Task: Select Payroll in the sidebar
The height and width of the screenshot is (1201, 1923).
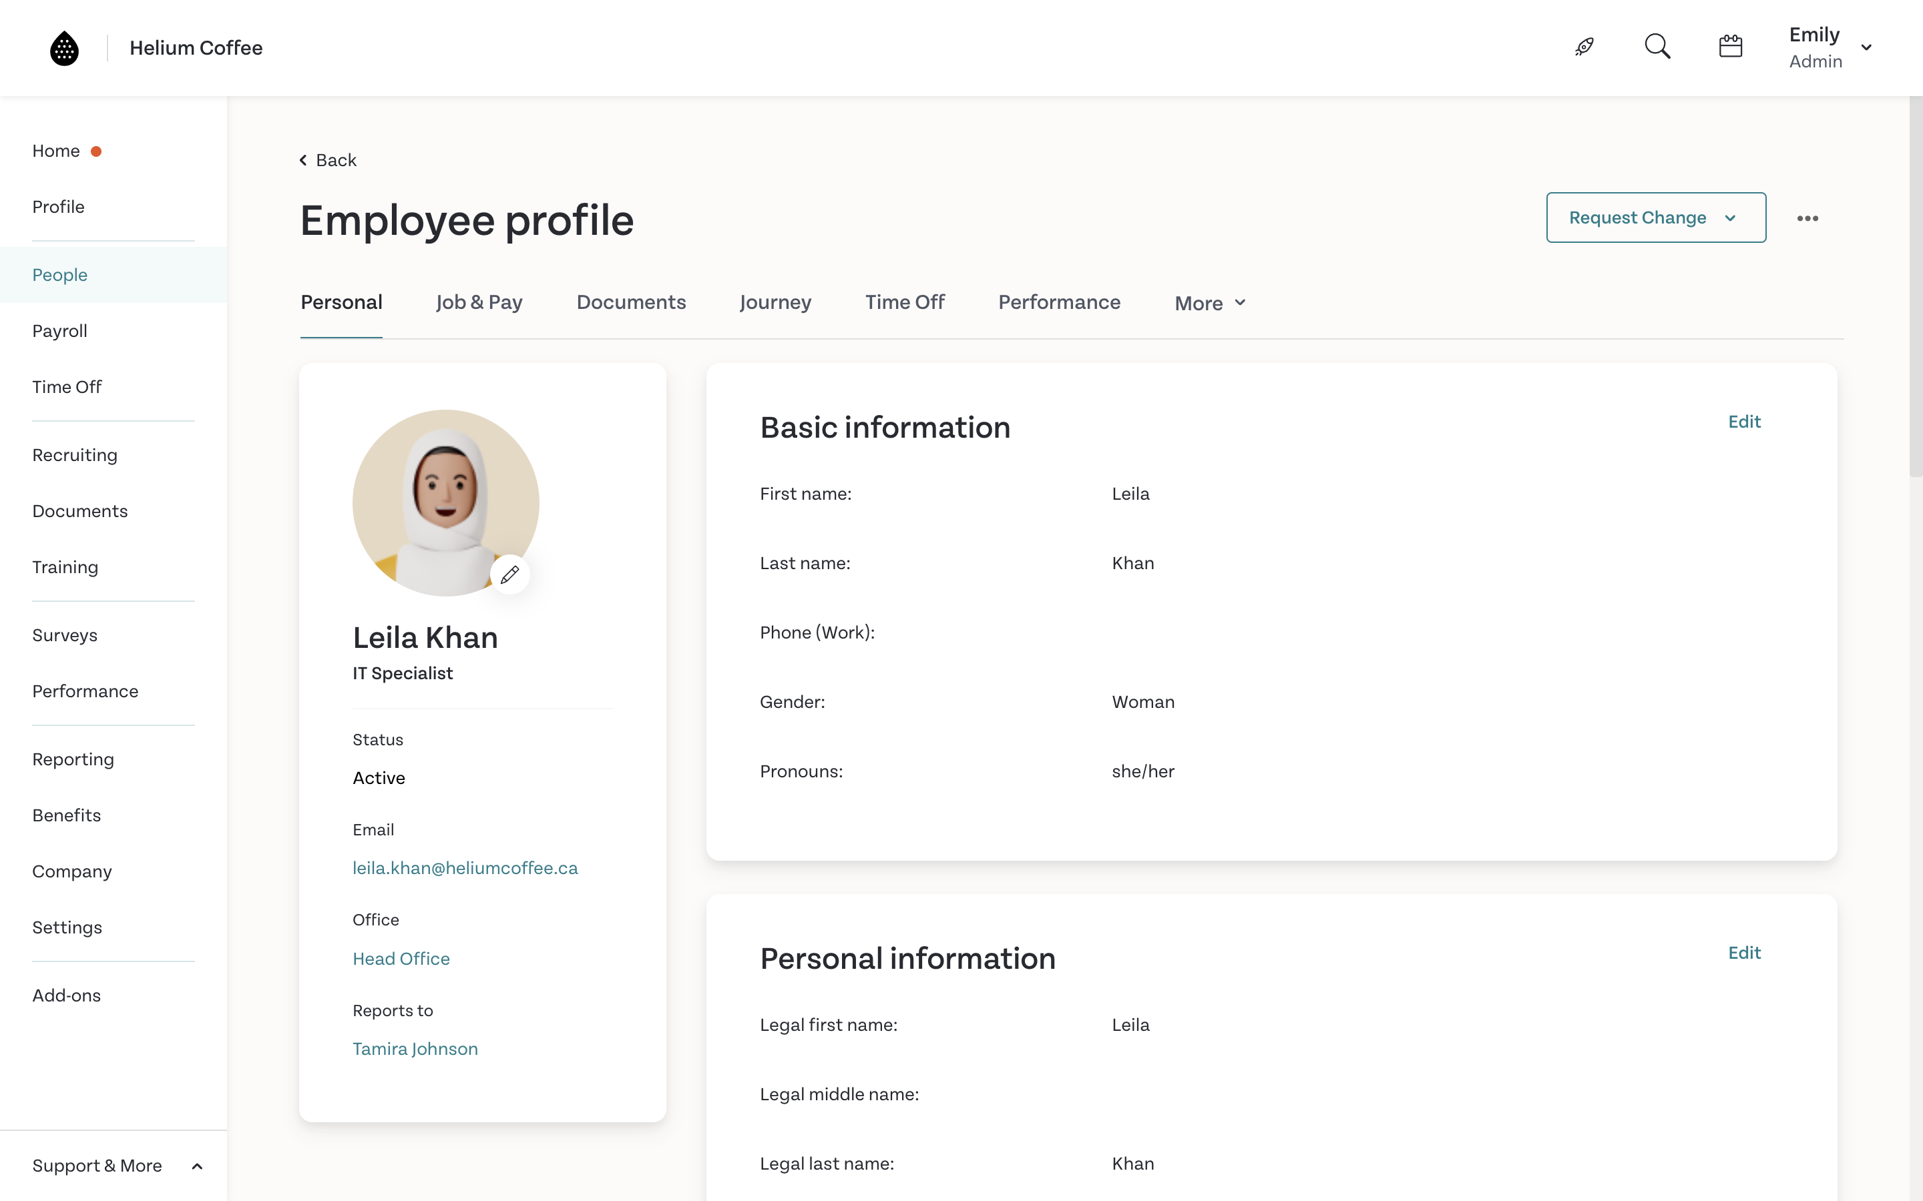Action: click(x=59, y=331)
